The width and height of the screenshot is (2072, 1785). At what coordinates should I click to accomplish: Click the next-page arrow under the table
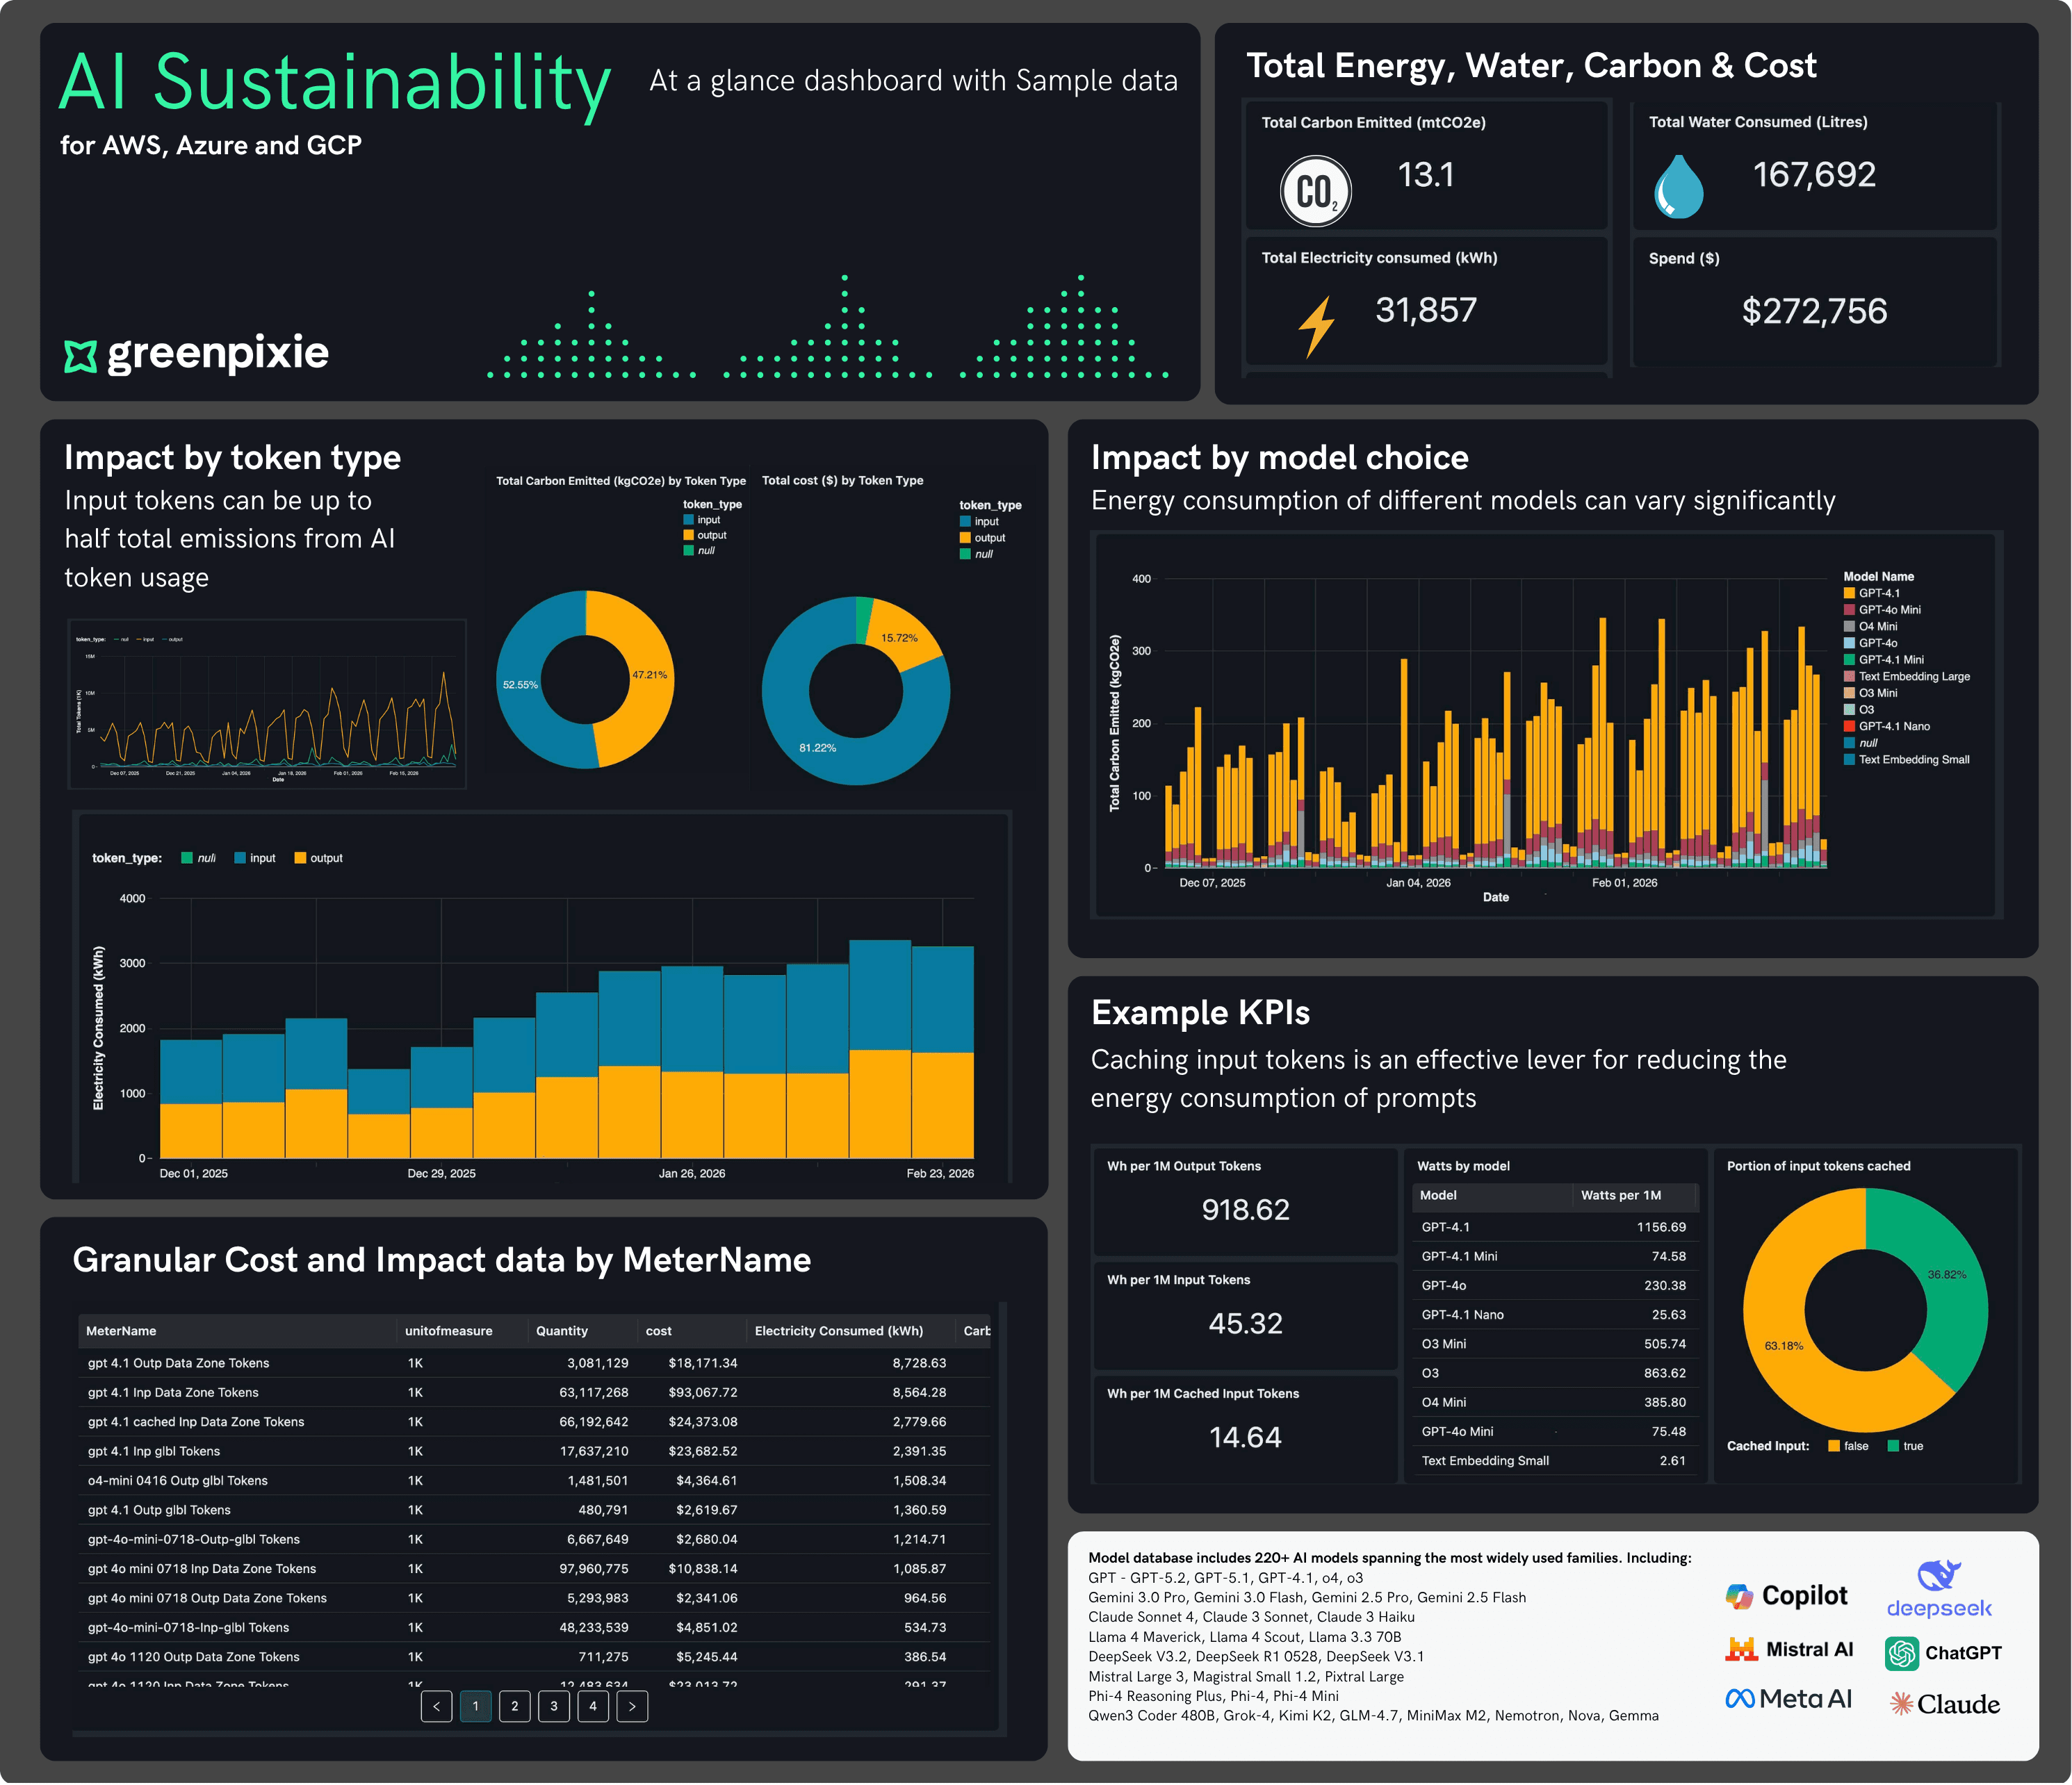click(x=632, y=1707)
